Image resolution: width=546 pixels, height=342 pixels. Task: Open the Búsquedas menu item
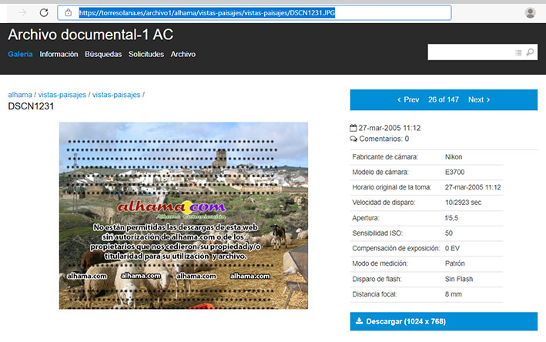point(103,54)
